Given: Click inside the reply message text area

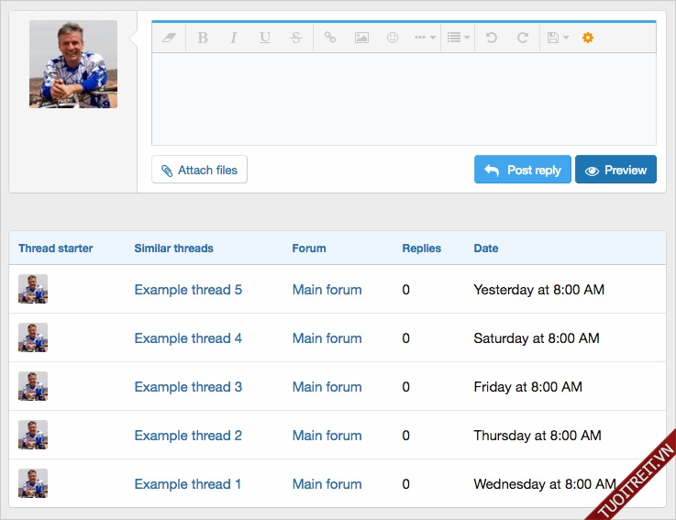Looking at the screenshot, I should click(404, 98).
